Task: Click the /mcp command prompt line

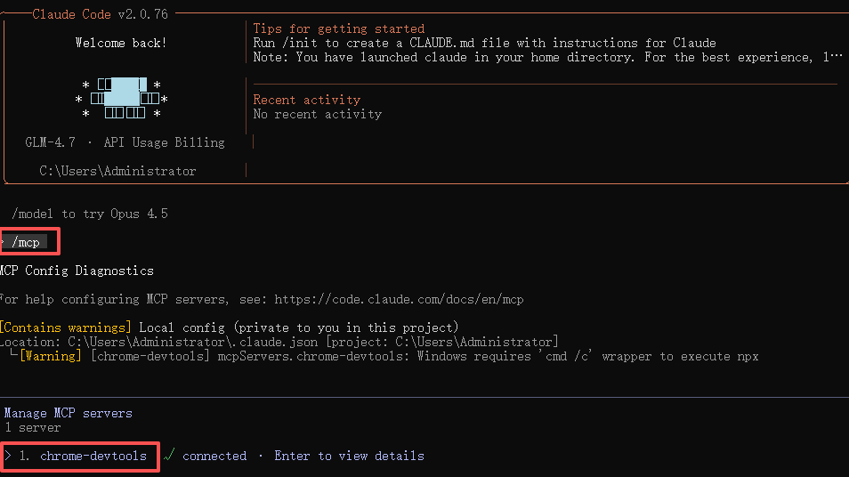Action: pos(27,242)
